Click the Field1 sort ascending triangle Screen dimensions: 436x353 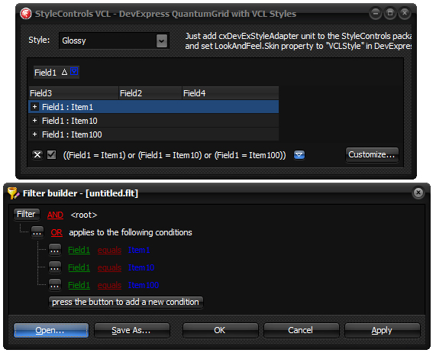(64, 72)
